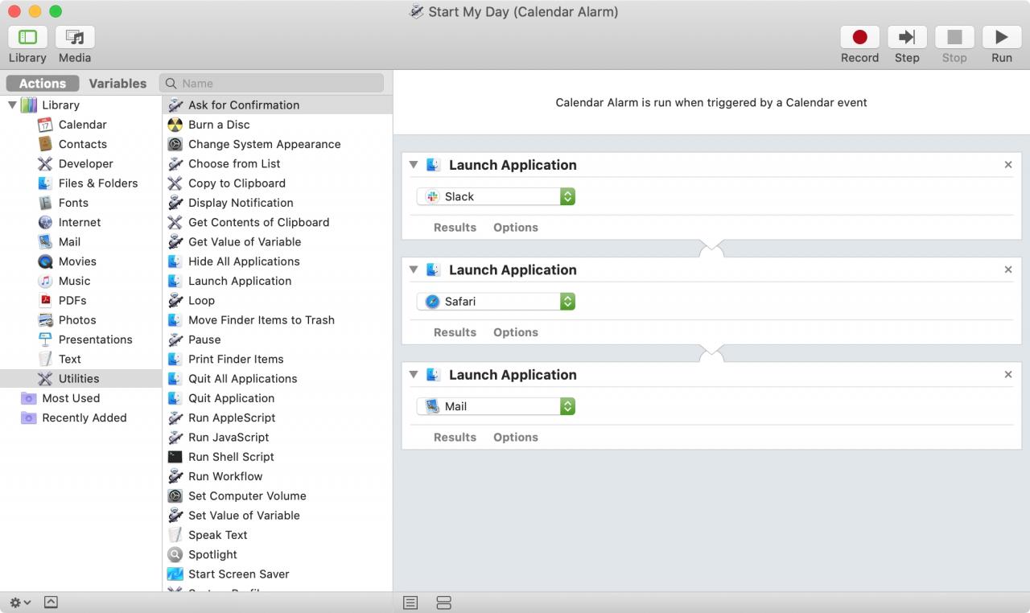Run the workflow with the Run button
This screenshot has width=1030, height=613.
coord(1002,37)
